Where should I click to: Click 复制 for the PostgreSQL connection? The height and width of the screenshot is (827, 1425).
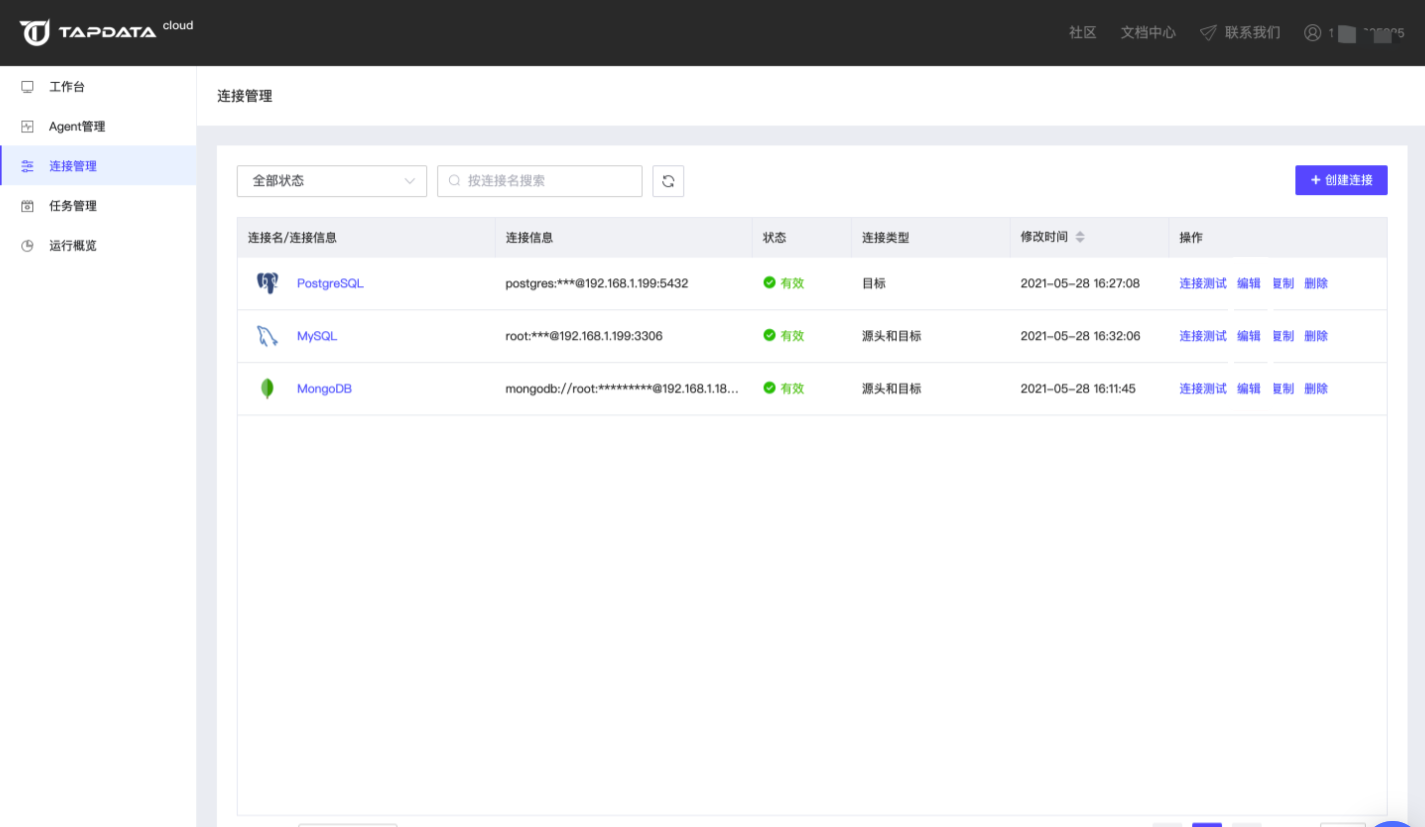tap(1283, 284)
